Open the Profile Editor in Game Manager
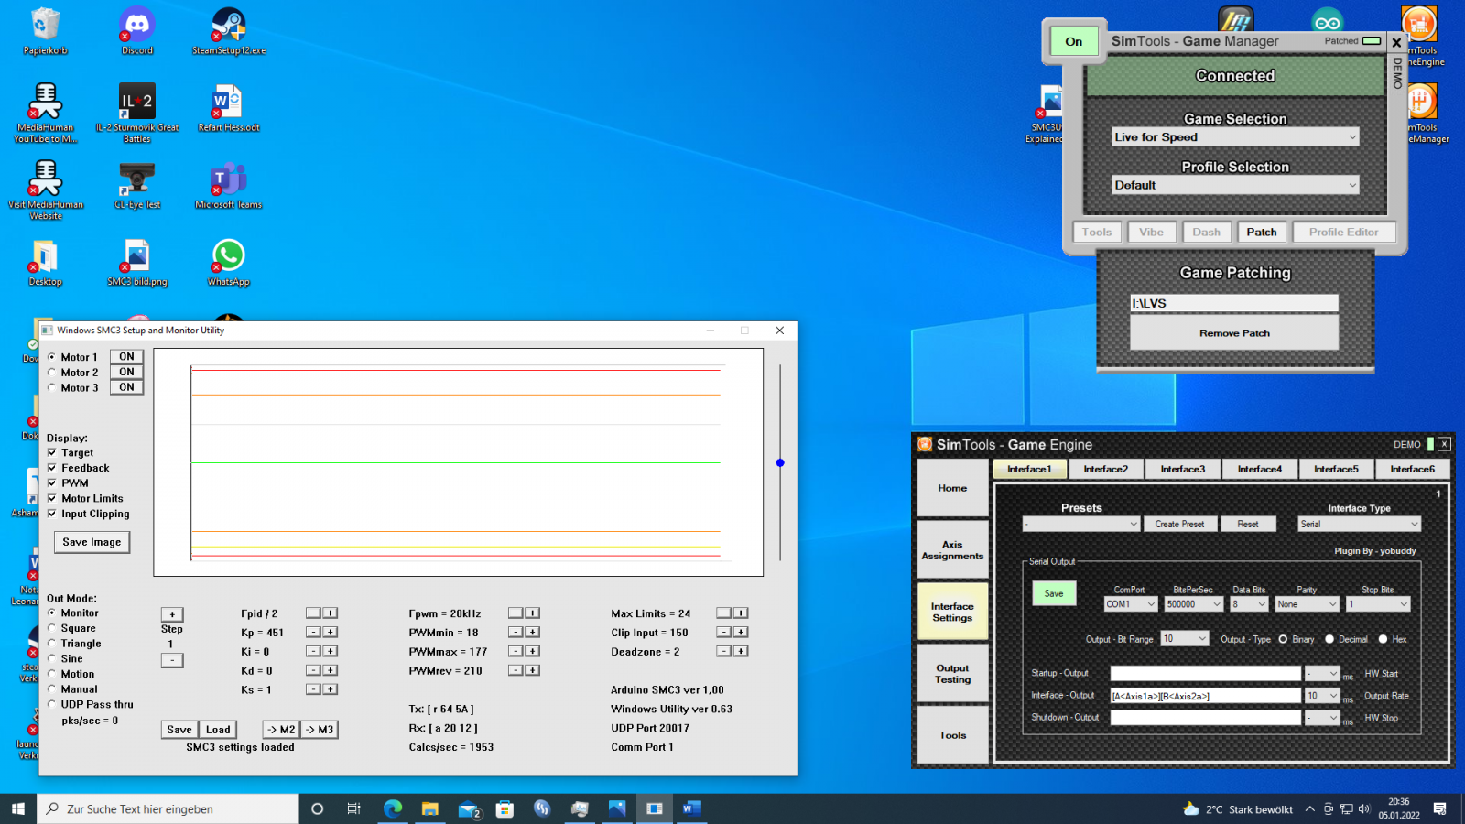This screenshot has width=1465, height=824. 1343,233
